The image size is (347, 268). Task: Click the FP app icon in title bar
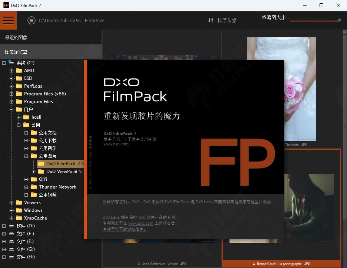[x=6, y=5]
